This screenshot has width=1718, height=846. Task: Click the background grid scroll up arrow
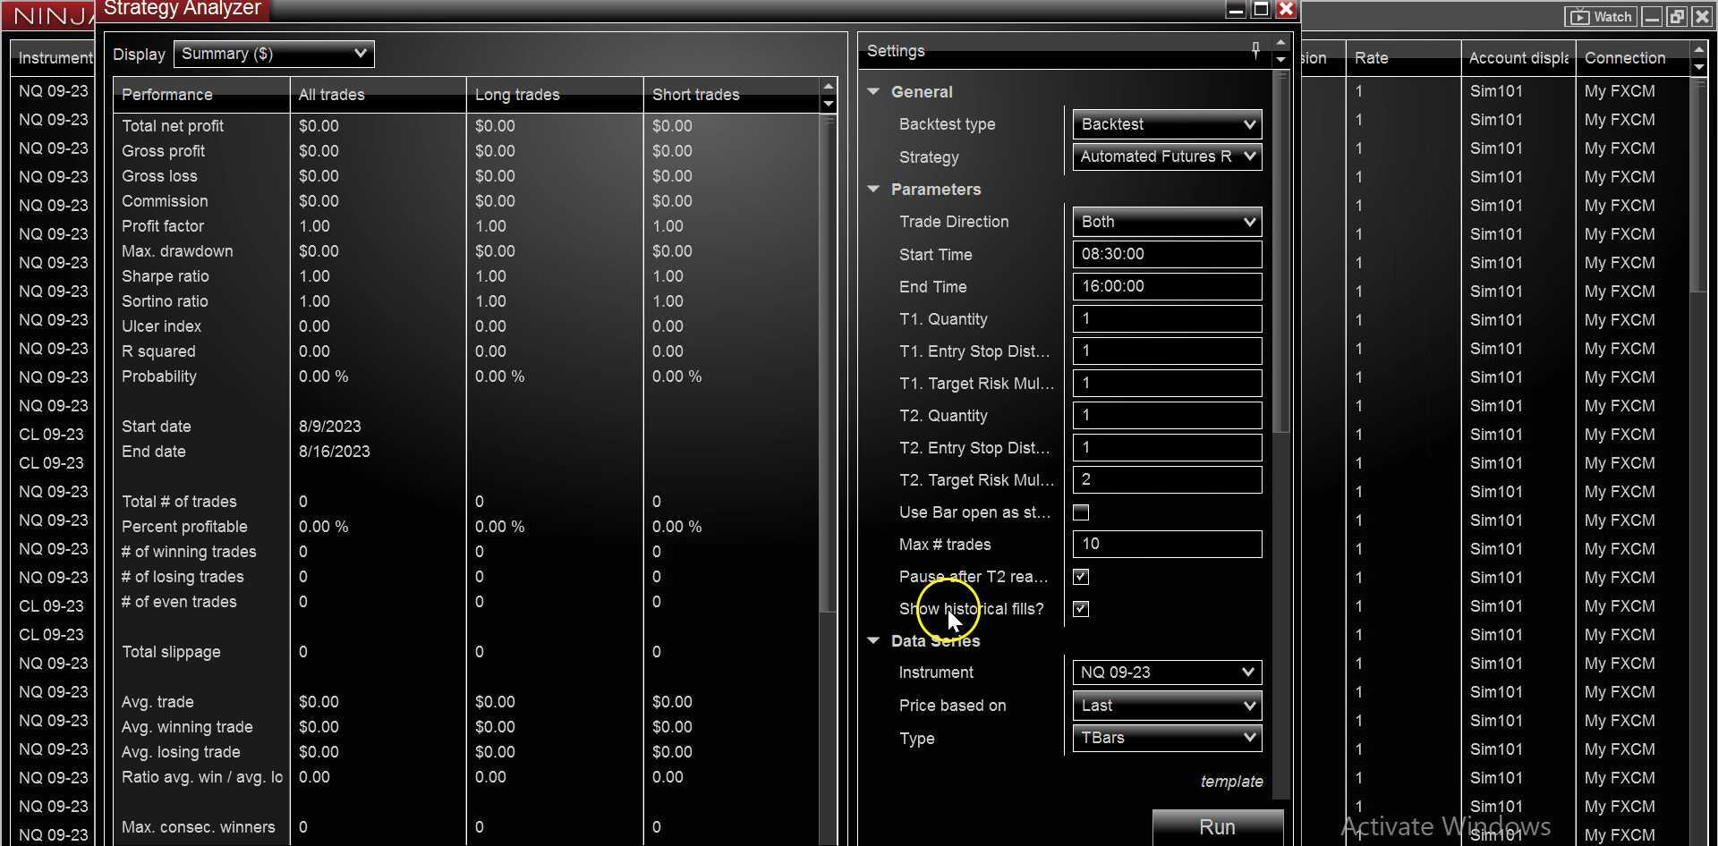coord(1698,49)
